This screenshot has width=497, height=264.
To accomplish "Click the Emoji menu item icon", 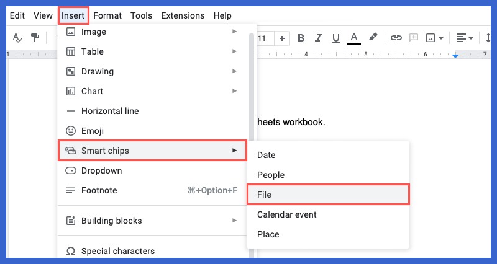I will point(71,131).
